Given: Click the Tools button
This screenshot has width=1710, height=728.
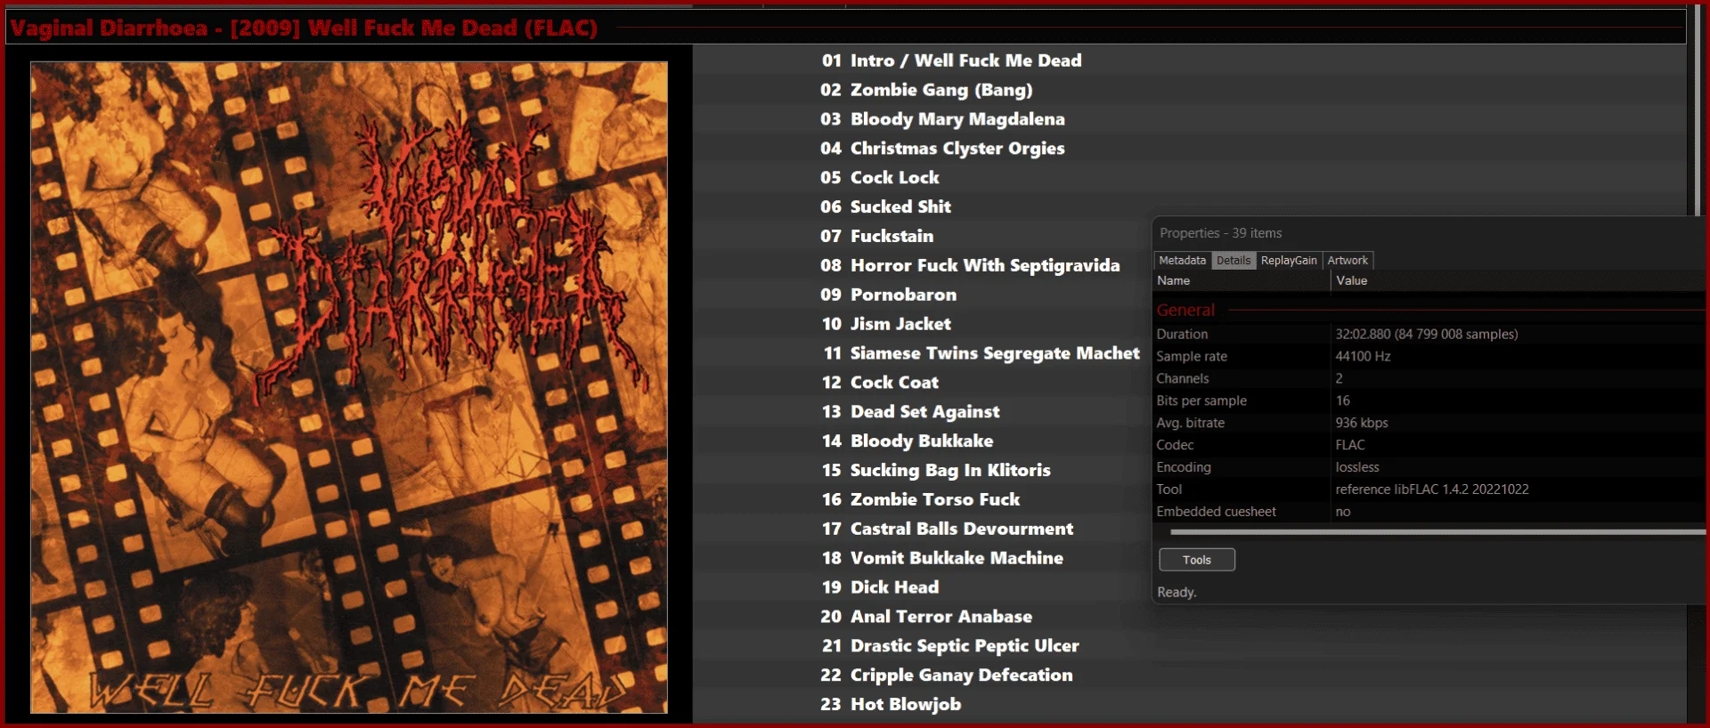Looking at the screenshot, I should tap(1196, 560).
